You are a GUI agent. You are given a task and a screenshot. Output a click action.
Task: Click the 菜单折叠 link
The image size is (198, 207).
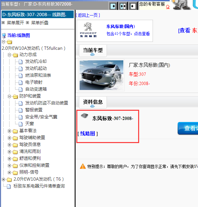[x=40, y=23]
